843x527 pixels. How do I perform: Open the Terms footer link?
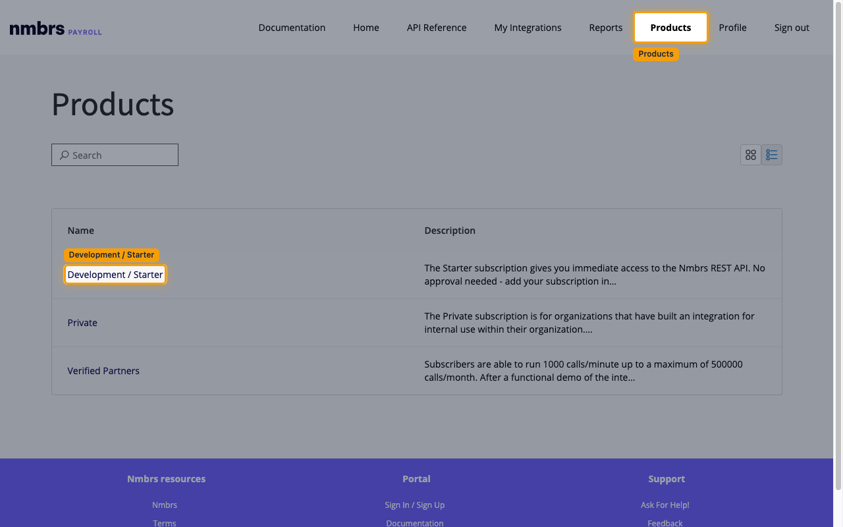[x=165, y=523]
